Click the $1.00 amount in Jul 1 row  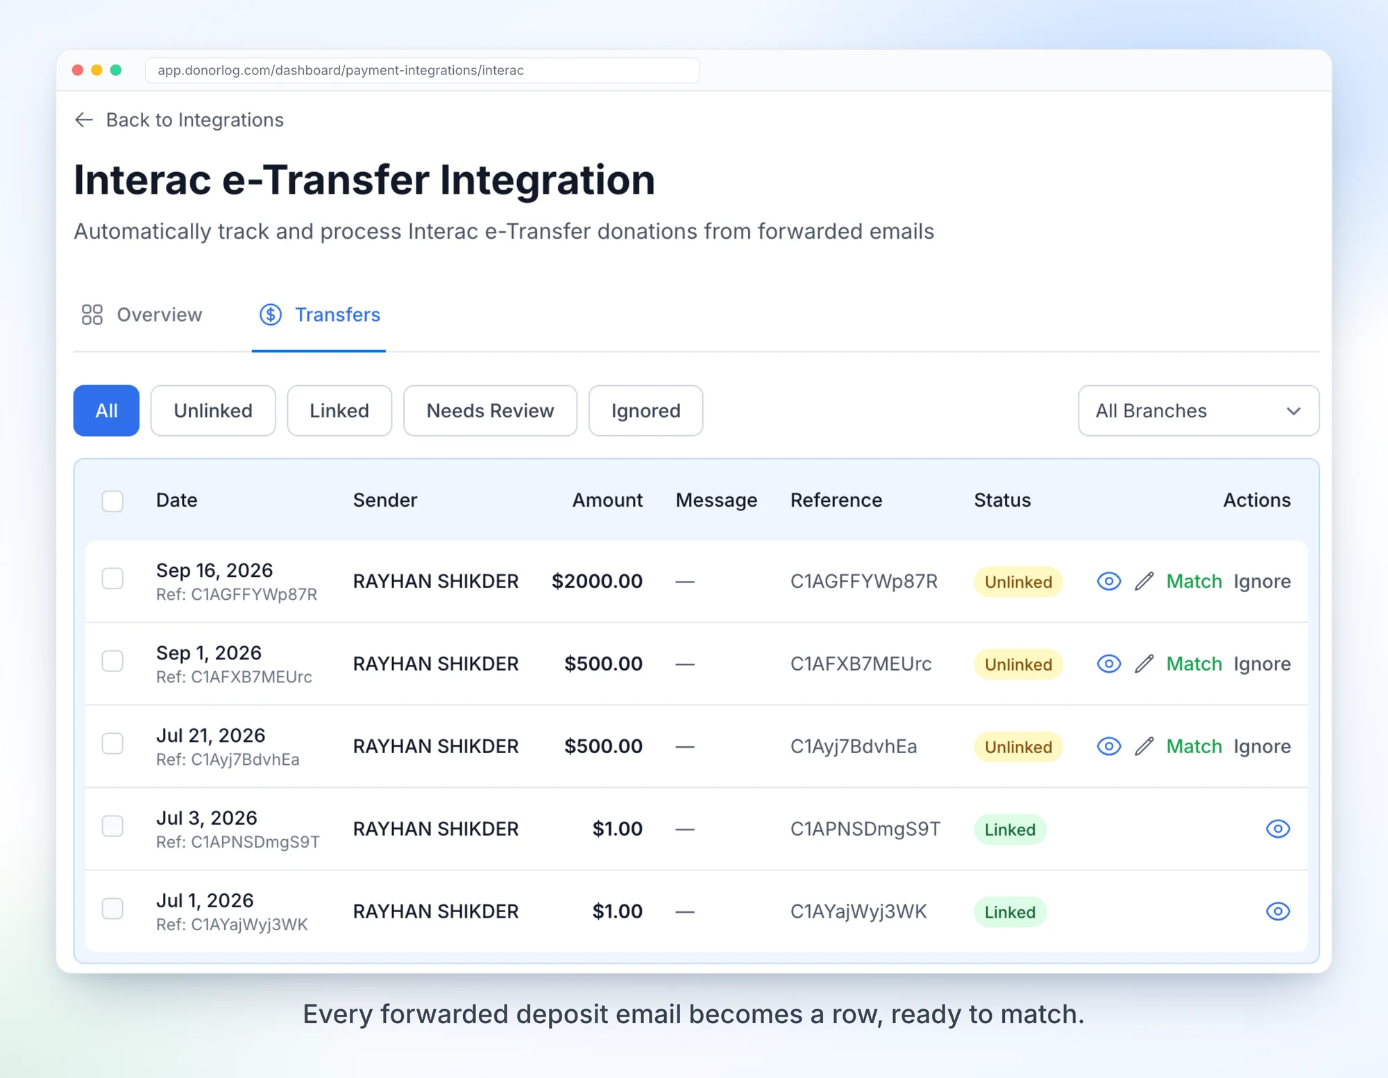pyautogui.click(x=617, y=911)
